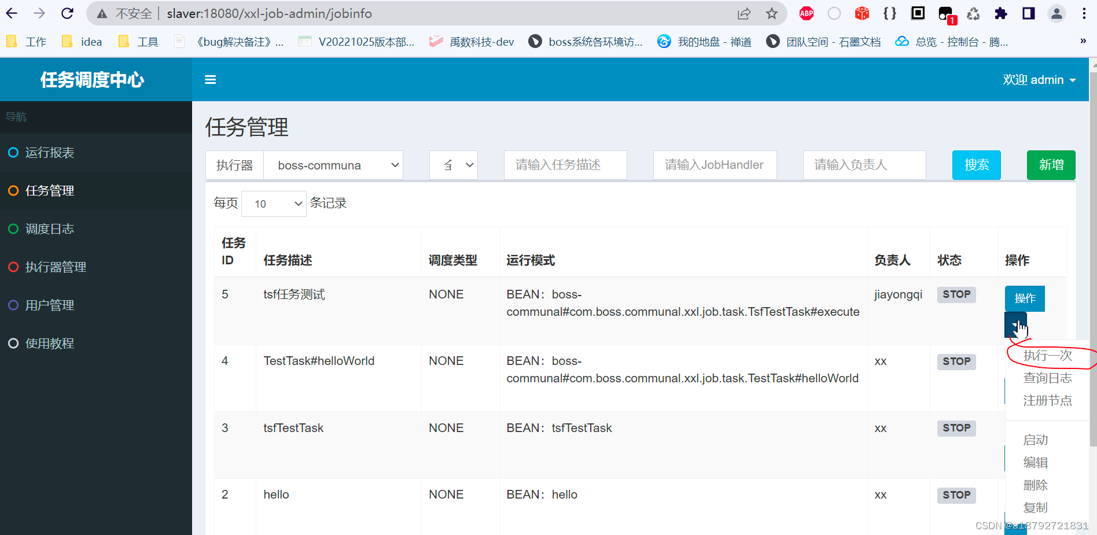
Task: Open 调度日志 from the sidebar
Action: point(96,229)
